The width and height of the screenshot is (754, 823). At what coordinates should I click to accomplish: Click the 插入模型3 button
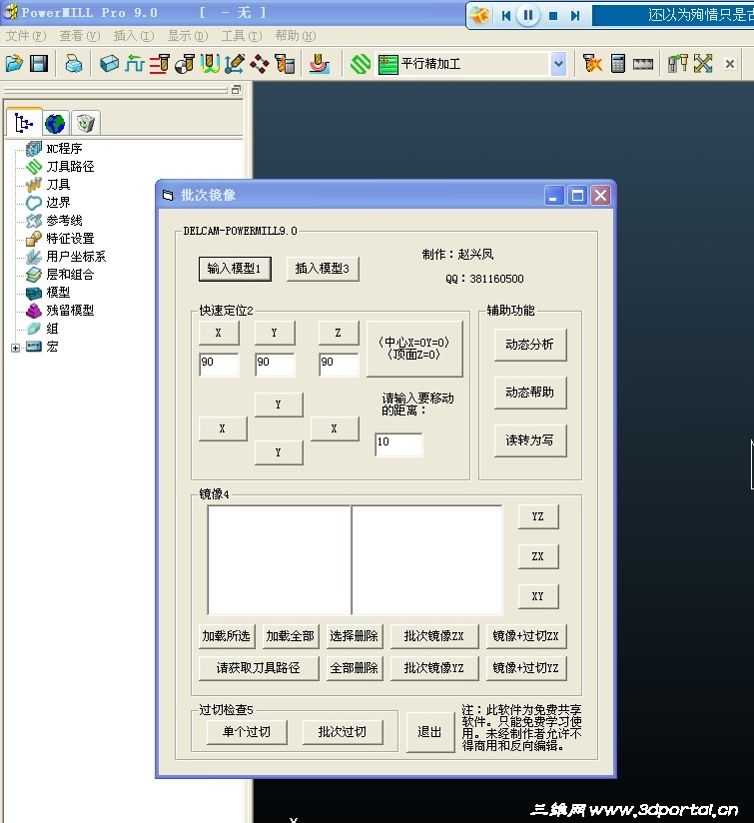323,269
